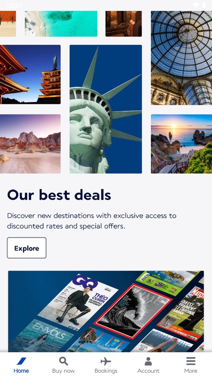Tap the glass dome gallery photo
Screen dimensions: 212x377
181,58
